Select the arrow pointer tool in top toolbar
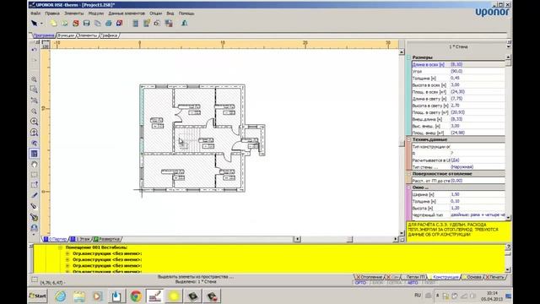The height and width of the screenshot is (304, 540). [34, 23]
